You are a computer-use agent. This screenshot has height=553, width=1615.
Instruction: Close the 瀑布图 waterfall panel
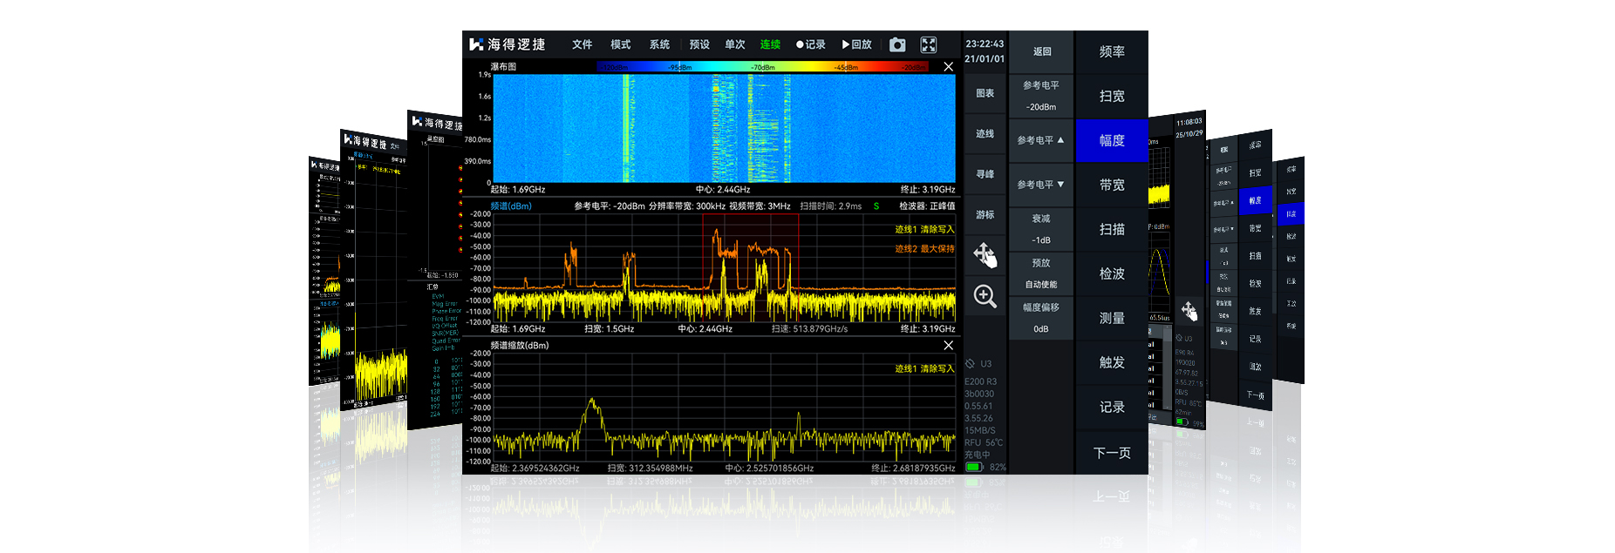948,67
